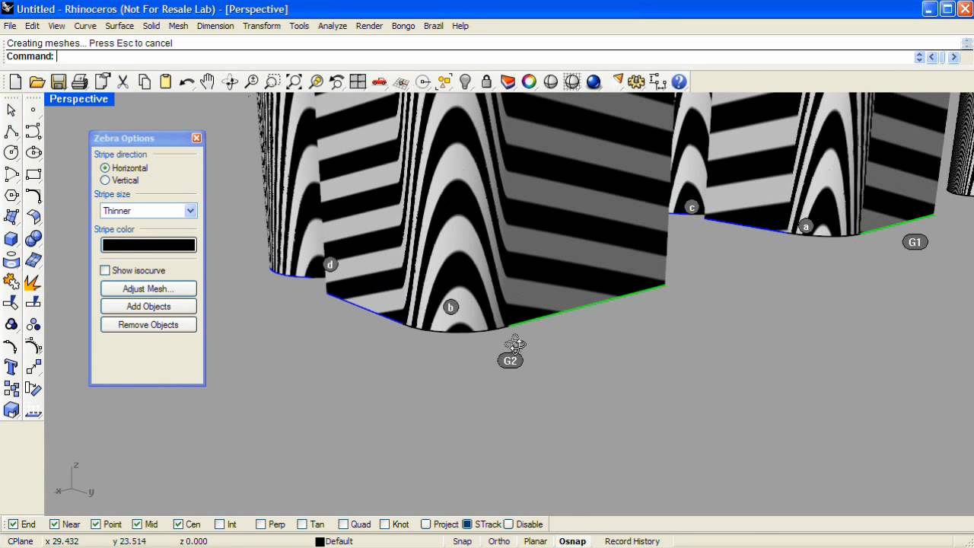Select Vertical stripe direction
The image size is (974, 548).
105,180
